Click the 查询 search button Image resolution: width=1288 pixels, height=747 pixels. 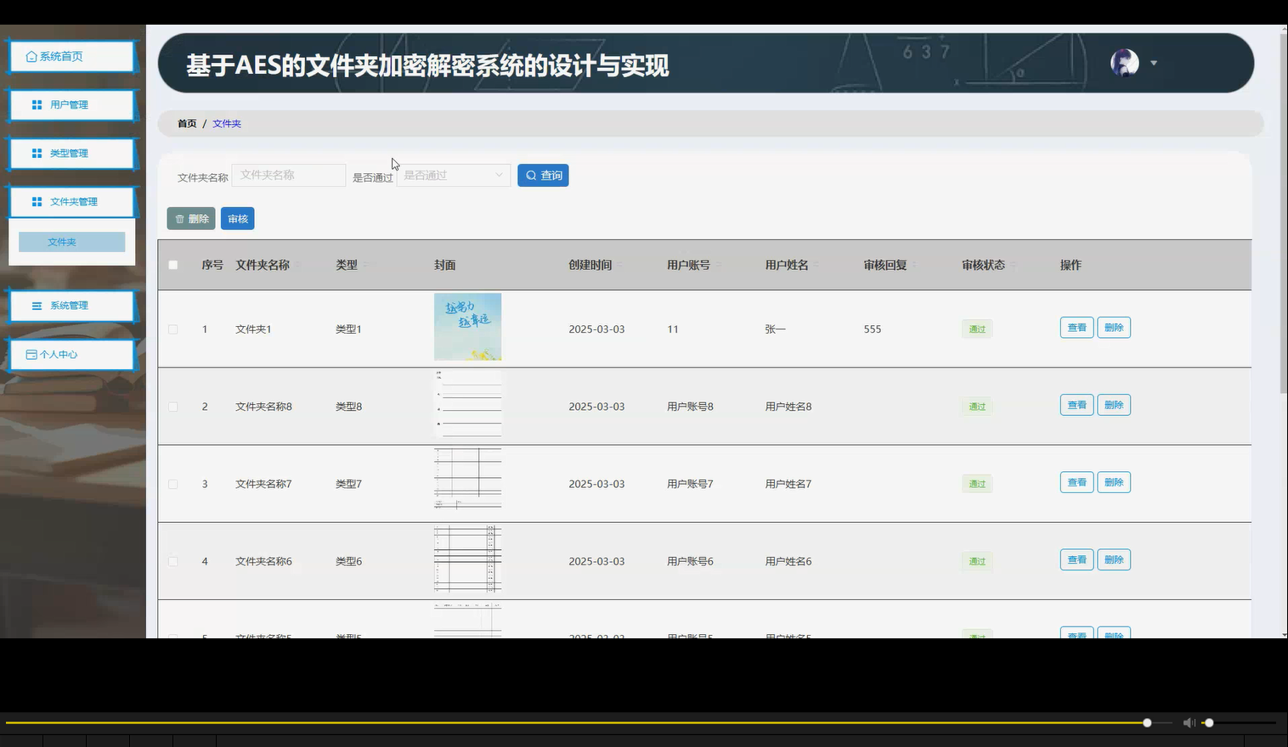click(x=543, y=175)
